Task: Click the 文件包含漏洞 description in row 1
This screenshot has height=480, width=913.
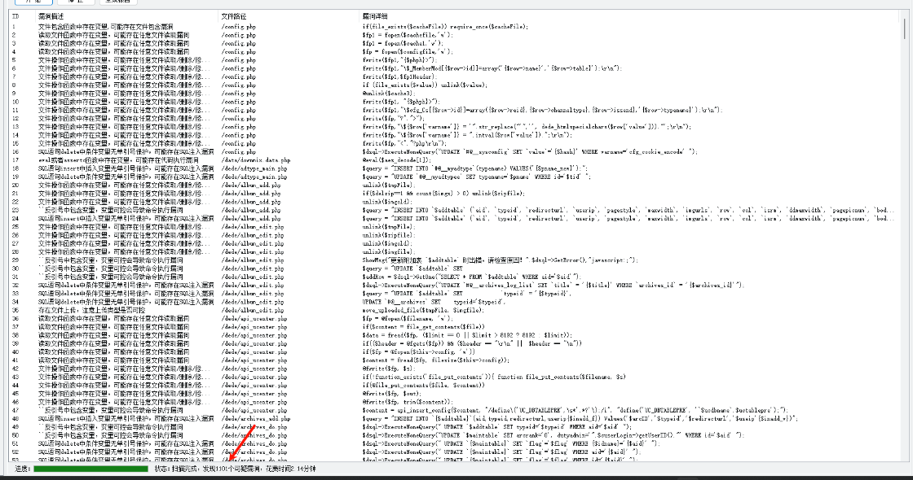Action: 105,27
